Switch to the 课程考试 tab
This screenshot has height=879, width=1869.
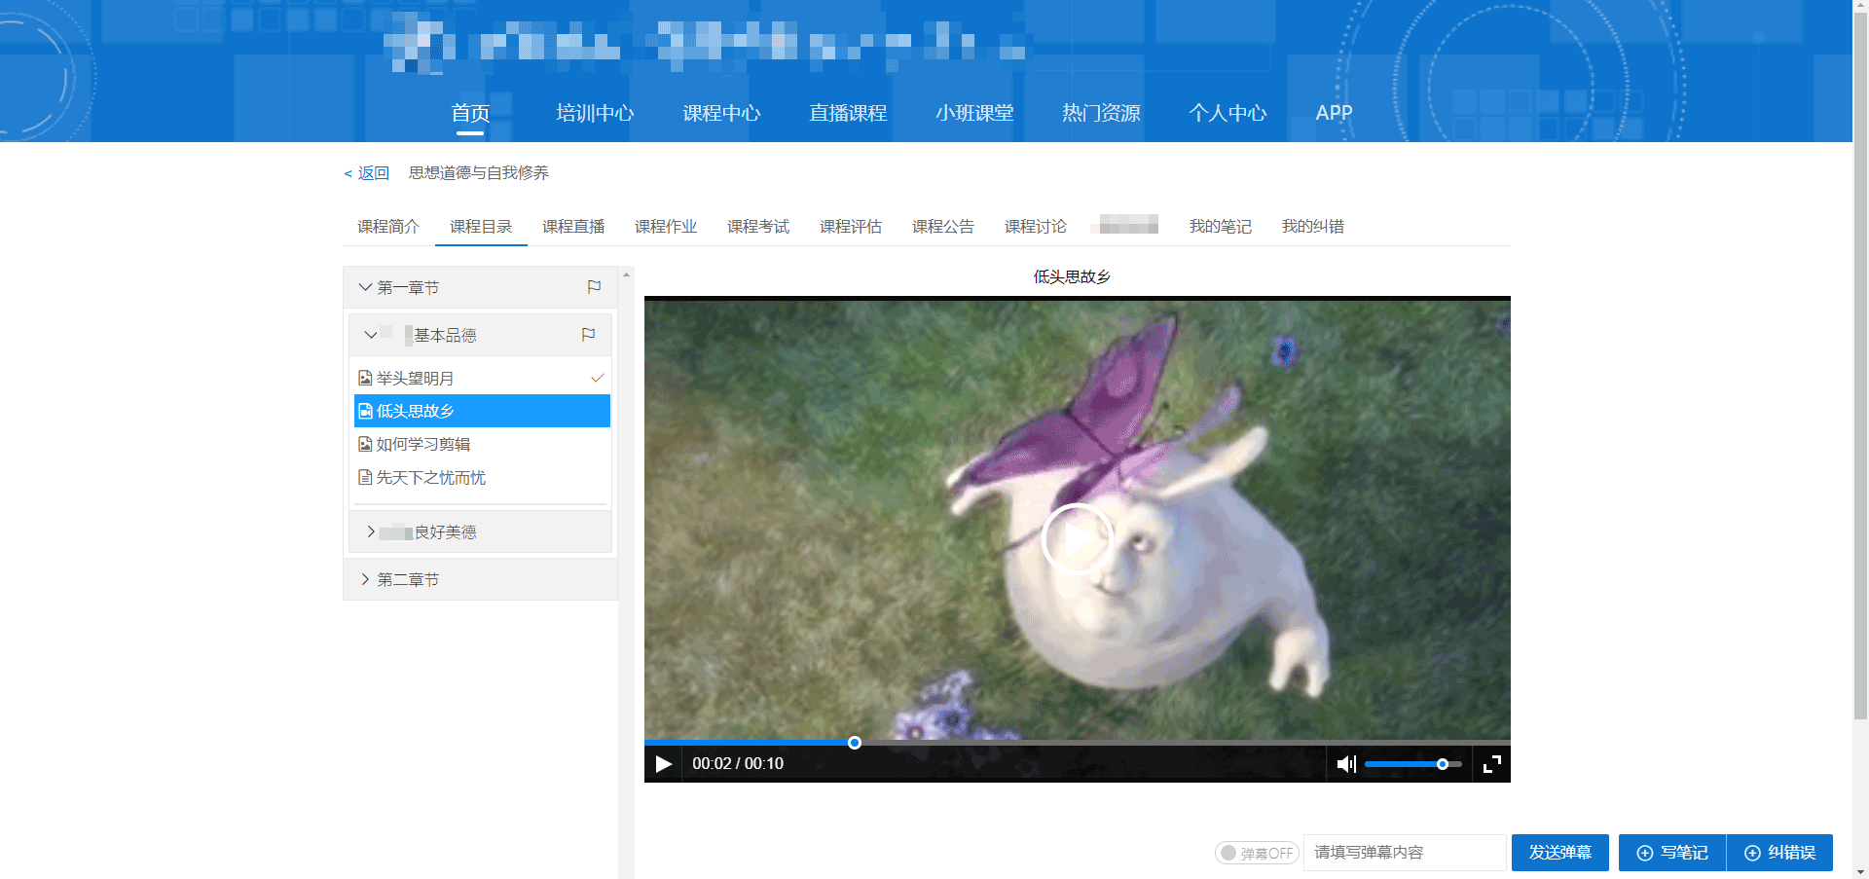coord(758,226)
